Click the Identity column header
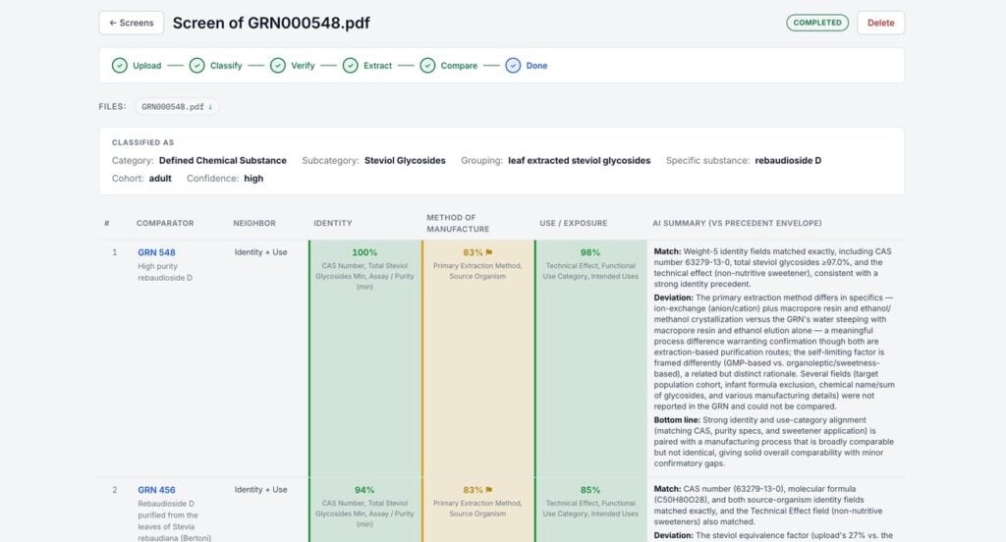This screenshot has width=1006, height=542. (x=333, y=223)
